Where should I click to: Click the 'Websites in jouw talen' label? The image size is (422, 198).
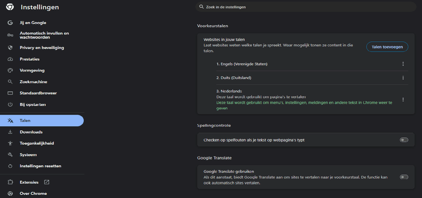(224, 40)
